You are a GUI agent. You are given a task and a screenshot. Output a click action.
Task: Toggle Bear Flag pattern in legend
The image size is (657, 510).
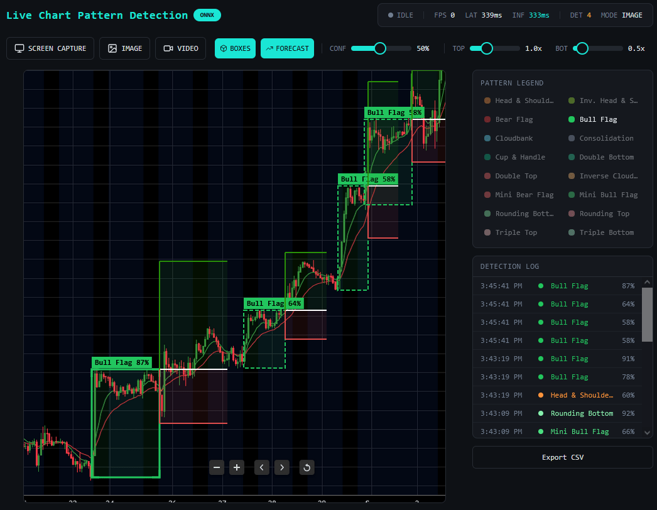513,119
